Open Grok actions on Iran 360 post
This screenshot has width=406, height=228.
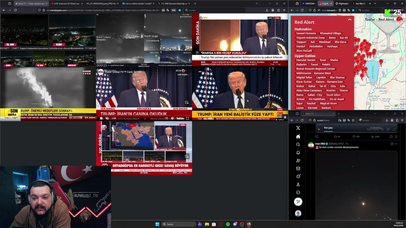pyautogui.click(x=392, y=144)
